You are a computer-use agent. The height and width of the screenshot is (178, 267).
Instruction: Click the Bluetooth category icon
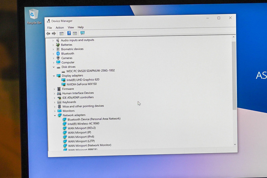coord(58,53)
